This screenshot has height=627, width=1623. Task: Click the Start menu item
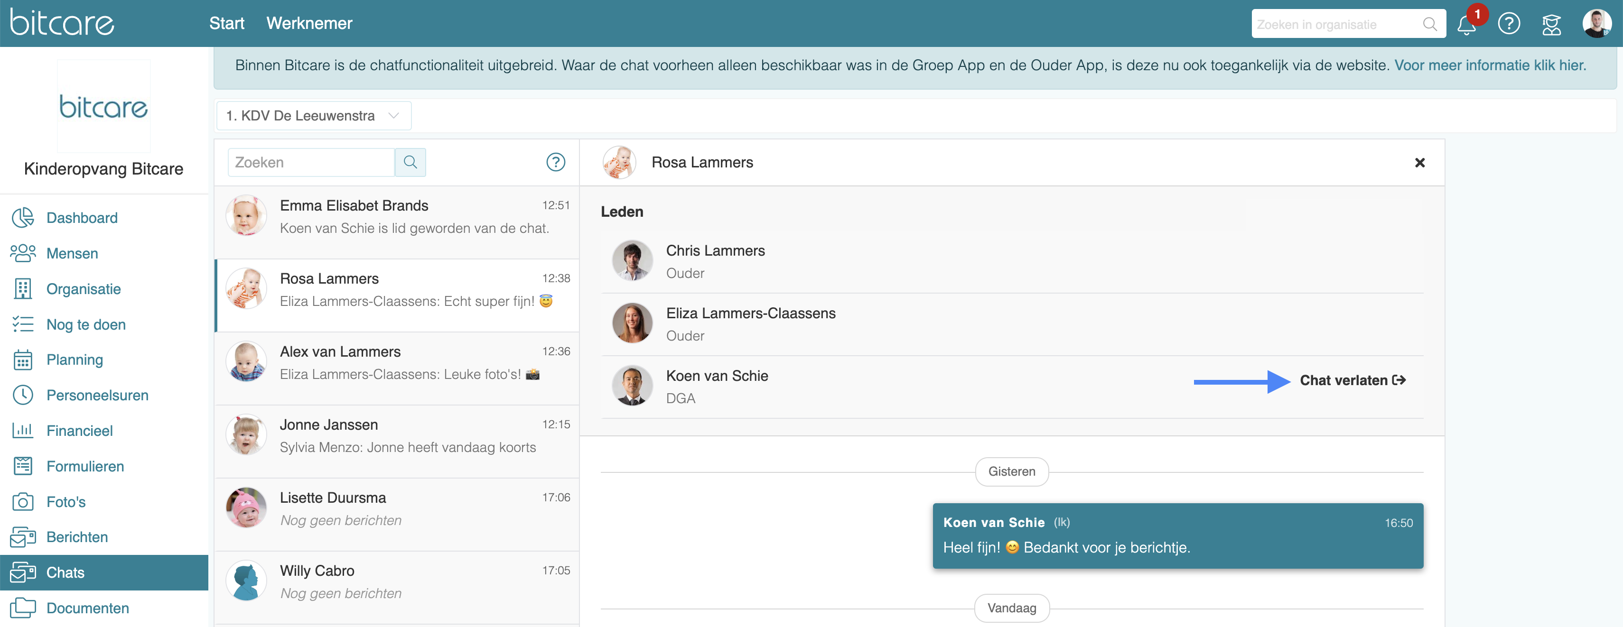pyautogui.click(x=226, y=23)
